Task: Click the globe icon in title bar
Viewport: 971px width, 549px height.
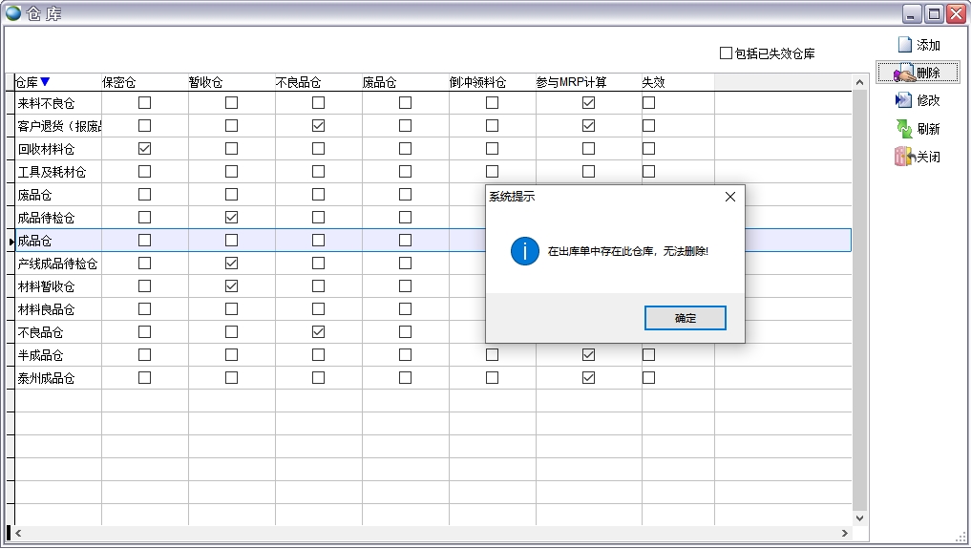Action: tap(13, 13)
